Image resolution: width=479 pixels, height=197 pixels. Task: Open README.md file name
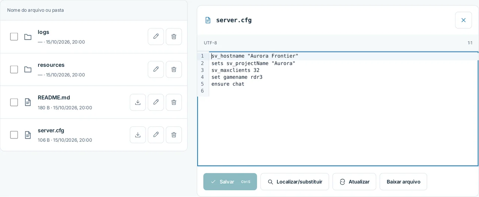(54, 97)
